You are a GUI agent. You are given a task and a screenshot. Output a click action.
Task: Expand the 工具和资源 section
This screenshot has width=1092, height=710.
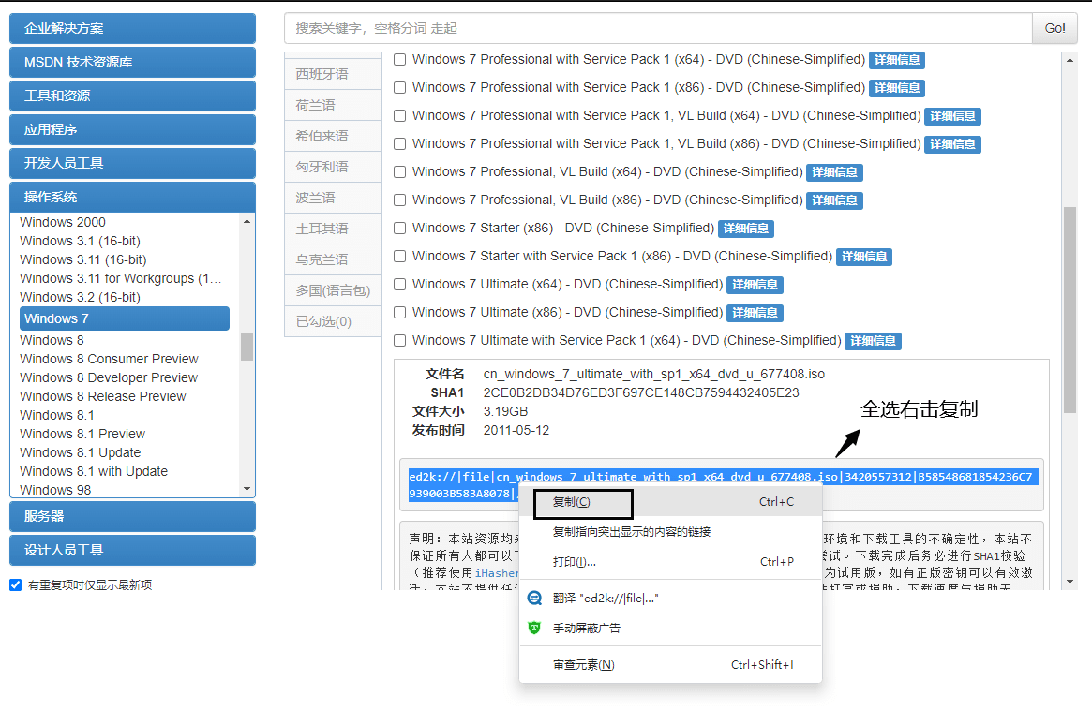click(x=132, y=96)
